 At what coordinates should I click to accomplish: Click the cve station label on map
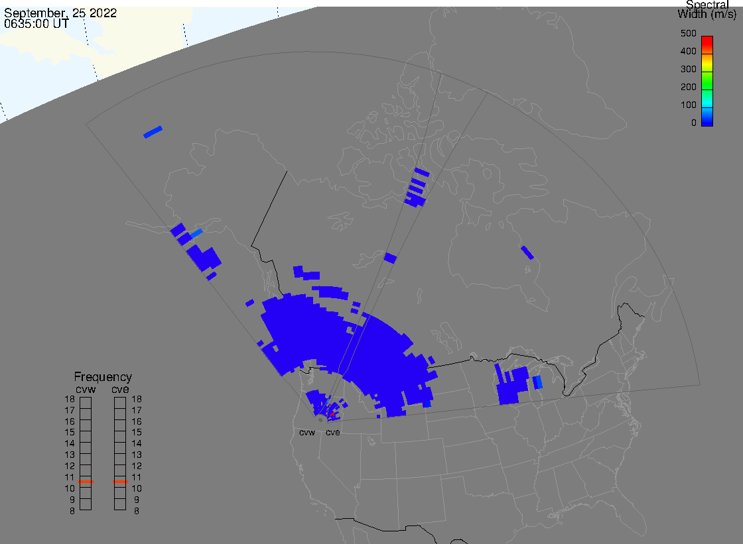[x=332, y=433]
